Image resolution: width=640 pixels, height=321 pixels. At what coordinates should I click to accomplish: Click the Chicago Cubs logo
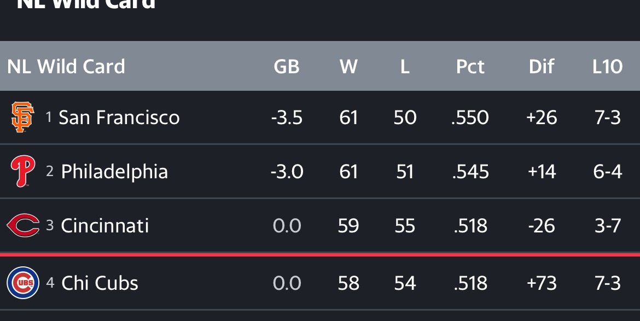coord(23,283)
